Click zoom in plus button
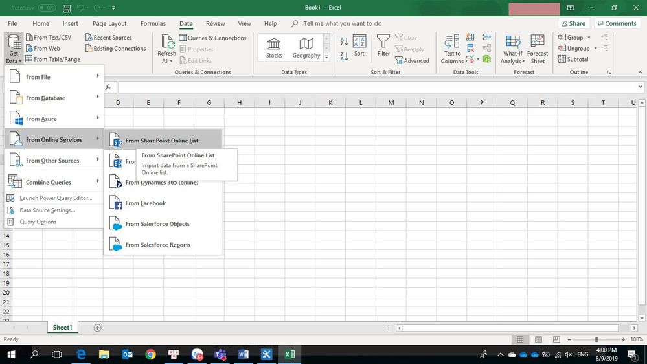The width and height of the screenshot is (647, 364). tap(623, 339)
